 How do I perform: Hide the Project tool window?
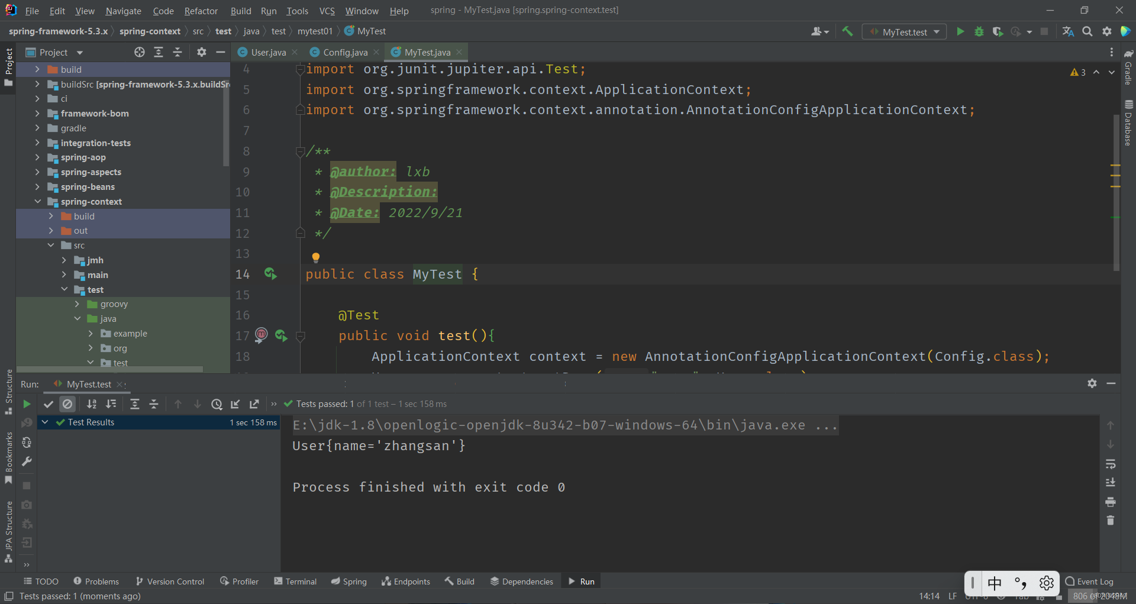221,52
